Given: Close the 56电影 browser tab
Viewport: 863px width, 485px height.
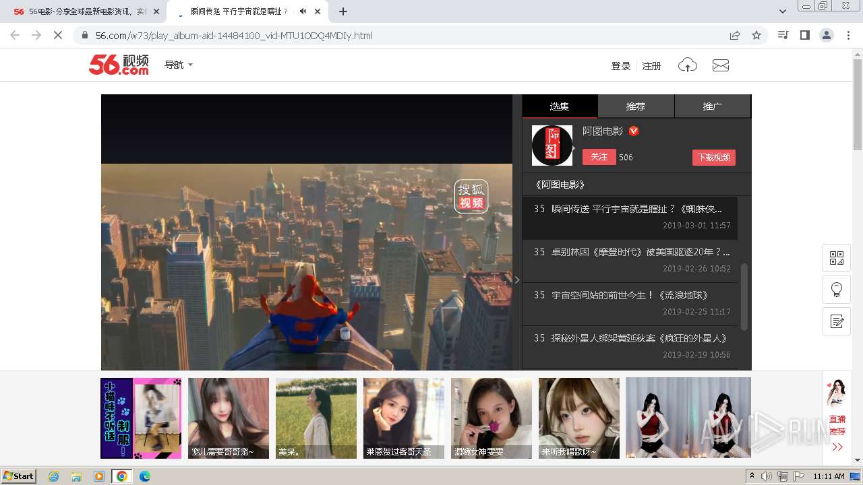Looking at the screenshot, I should click(156, 11).
